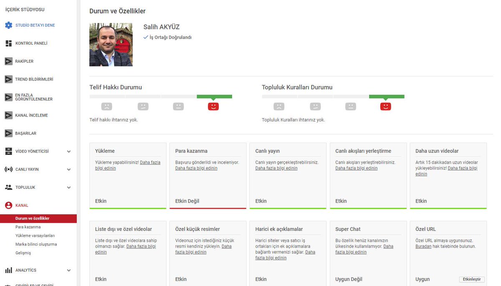The width and height of the screenshot is (501, 286).
Task: Click the Salih AKYÜZ profile photo
Action: [x=111, y=45]
